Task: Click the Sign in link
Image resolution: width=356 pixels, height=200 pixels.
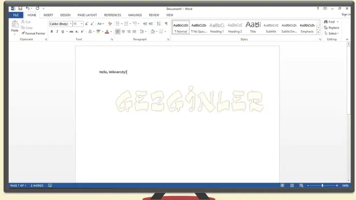Action: pyautogui.click(x=346, y=14)
